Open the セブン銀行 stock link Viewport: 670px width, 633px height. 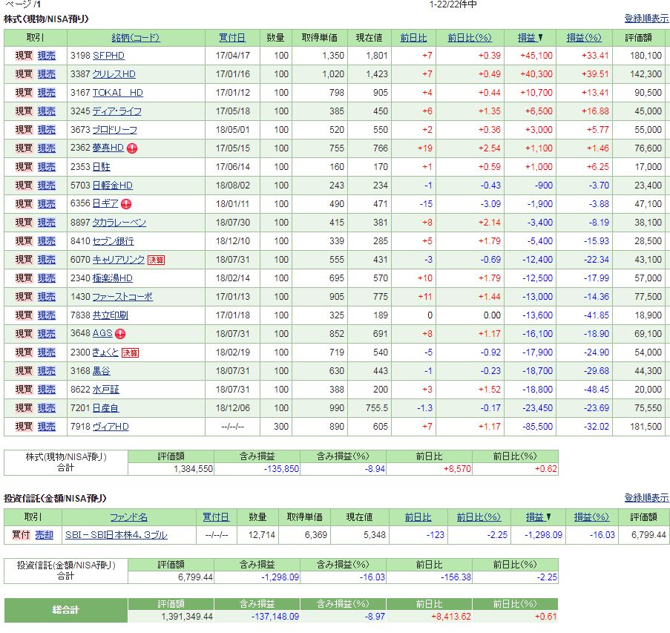coord(114,241)
